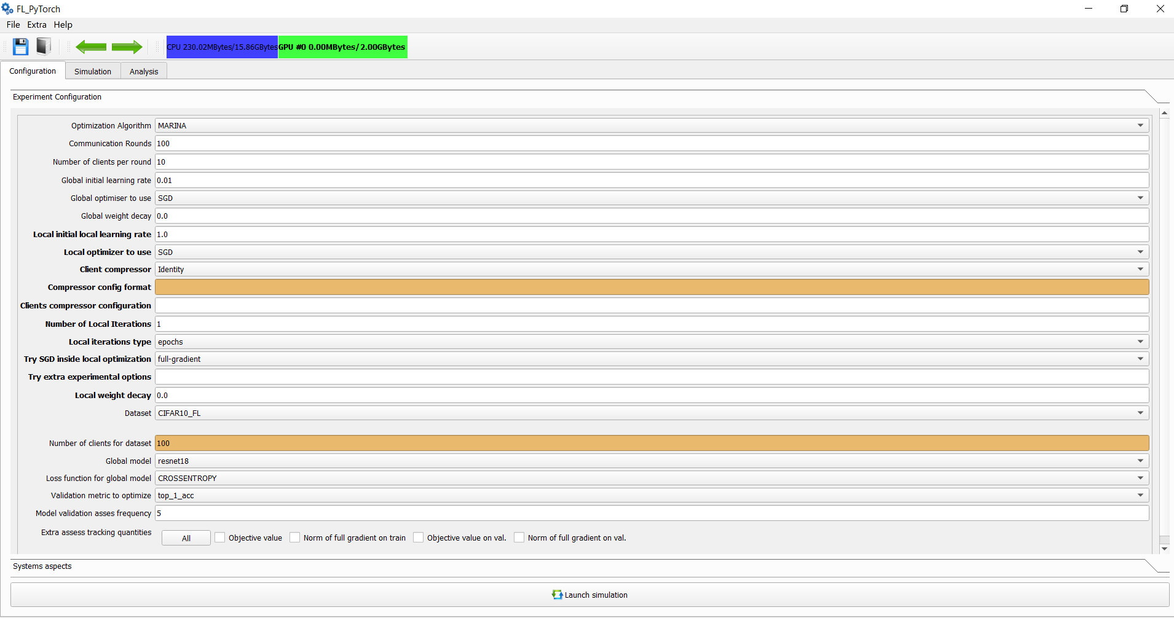
Task: Click the scrollbar down arrow
Action: [1164, 549]
